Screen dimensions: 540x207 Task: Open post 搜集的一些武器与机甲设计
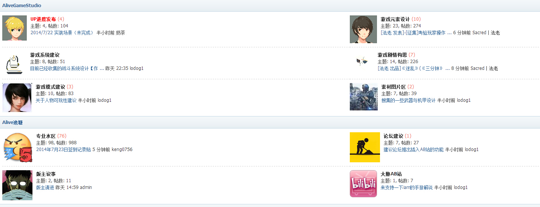point(408,100)
